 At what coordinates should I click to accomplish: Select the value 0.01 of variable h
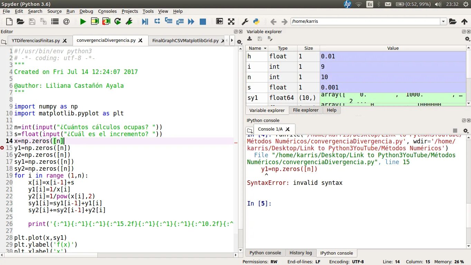click(x=393, y=56)
